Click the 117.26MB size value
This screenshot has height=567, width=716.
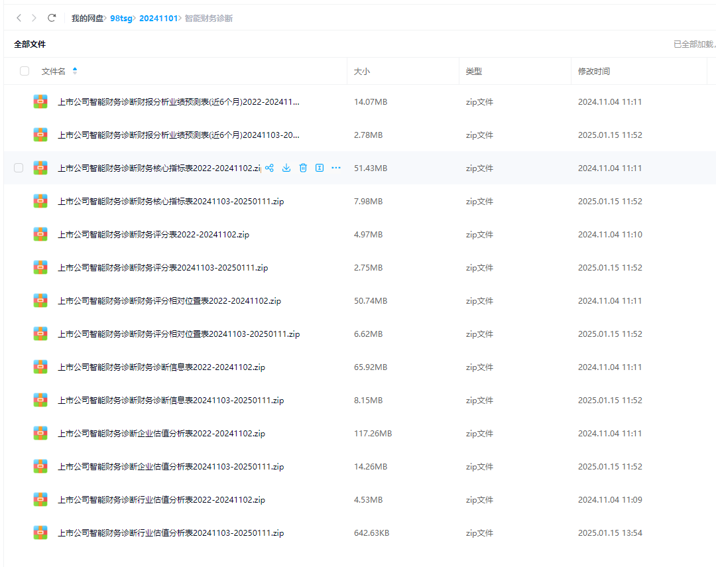(373, 433)
